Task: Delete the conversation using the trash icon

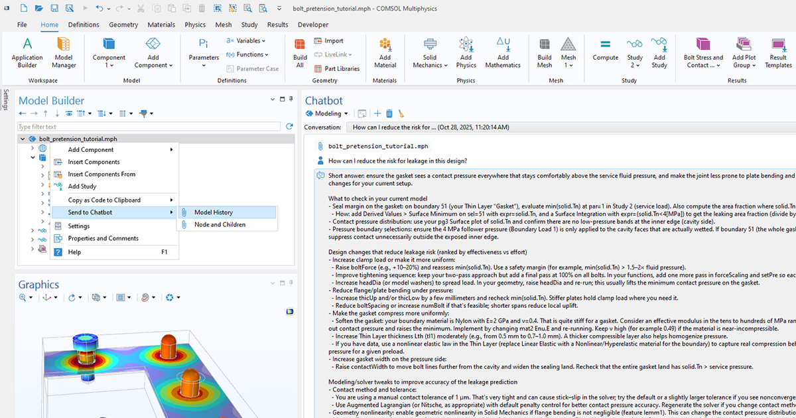Action: 388,113
